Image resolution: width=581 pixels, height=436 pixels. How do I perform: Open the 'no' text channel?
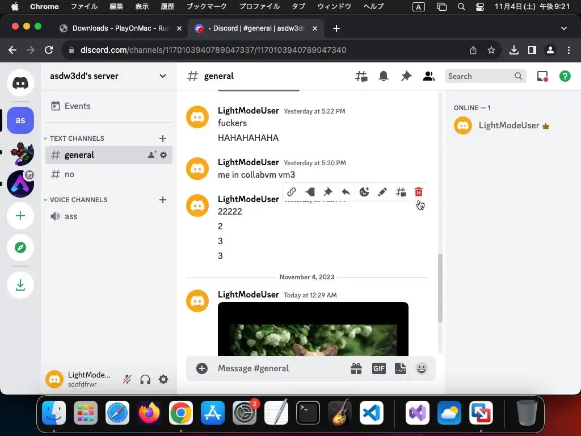108,174
